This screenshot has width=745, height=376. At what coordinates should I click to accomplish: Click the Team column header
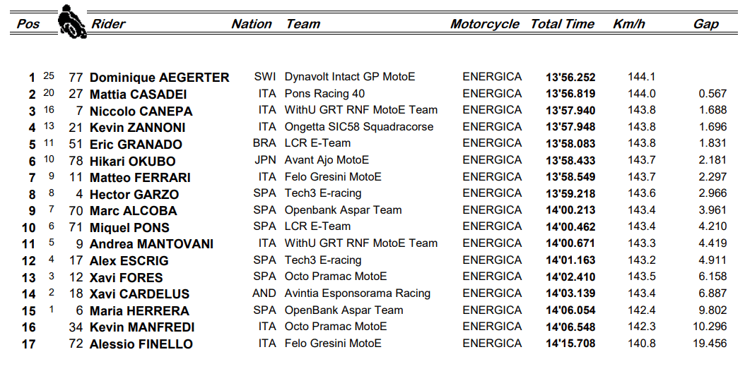point(303,24)
